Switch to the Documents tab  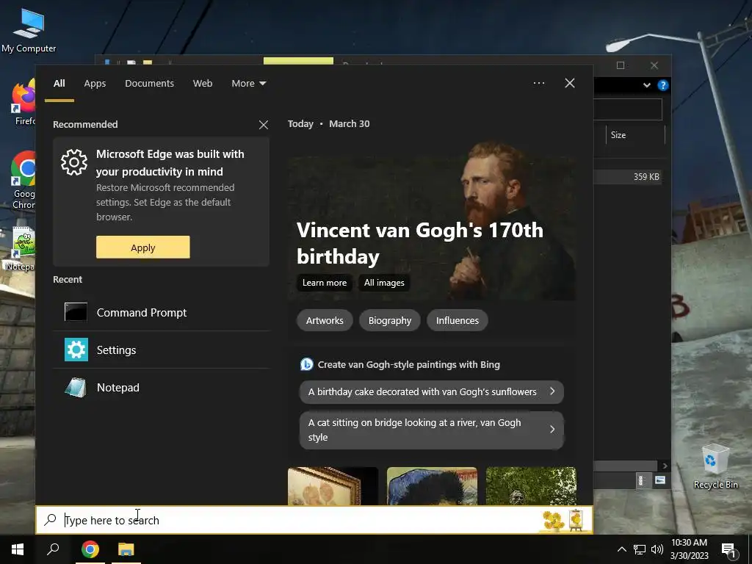point(149,84)
